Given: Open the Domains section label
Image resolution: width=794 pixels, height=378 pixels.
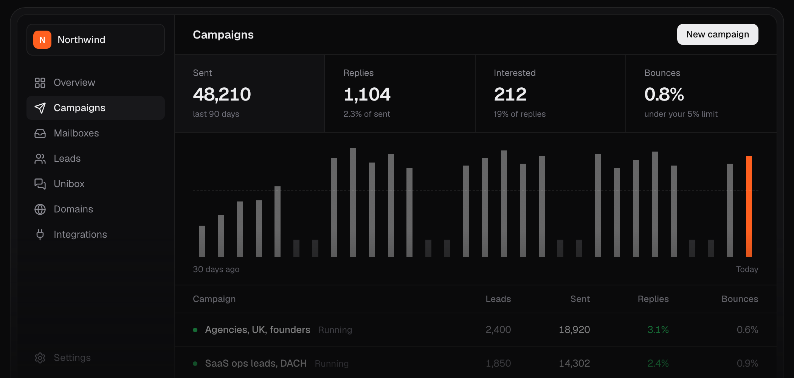Looking at the screenshot, I should 73,209.
